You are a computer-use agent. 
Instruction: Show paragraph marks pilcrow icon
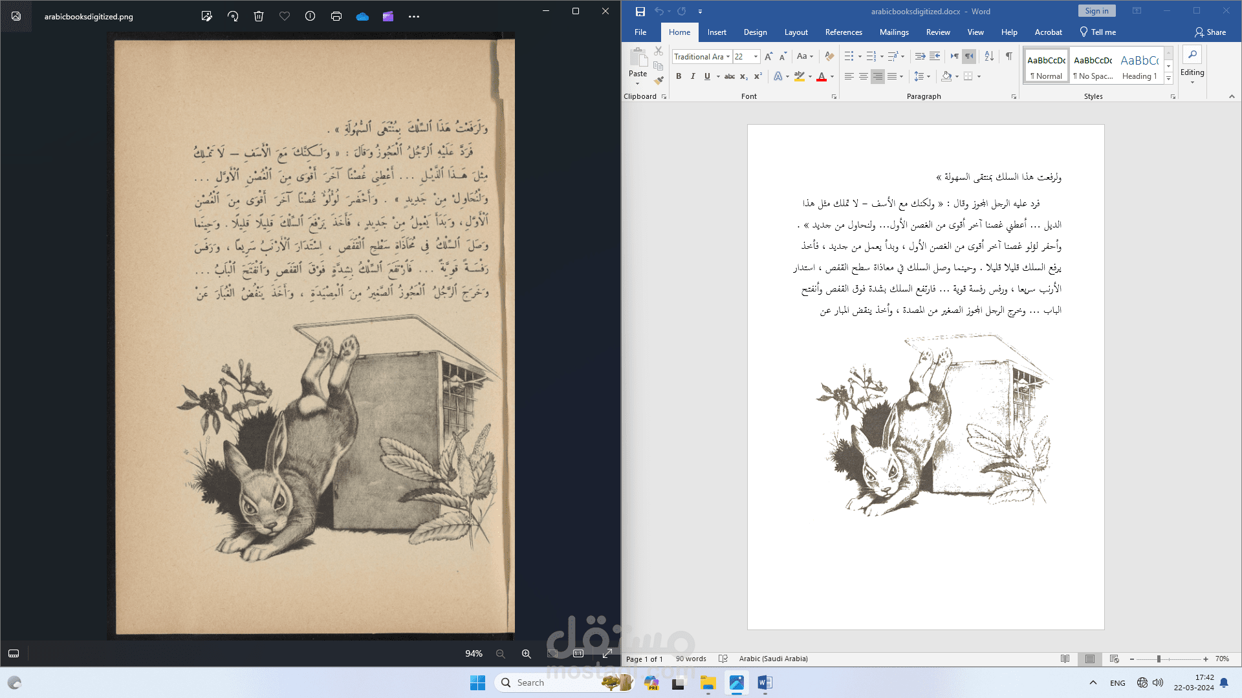(x=1008, y=57)
